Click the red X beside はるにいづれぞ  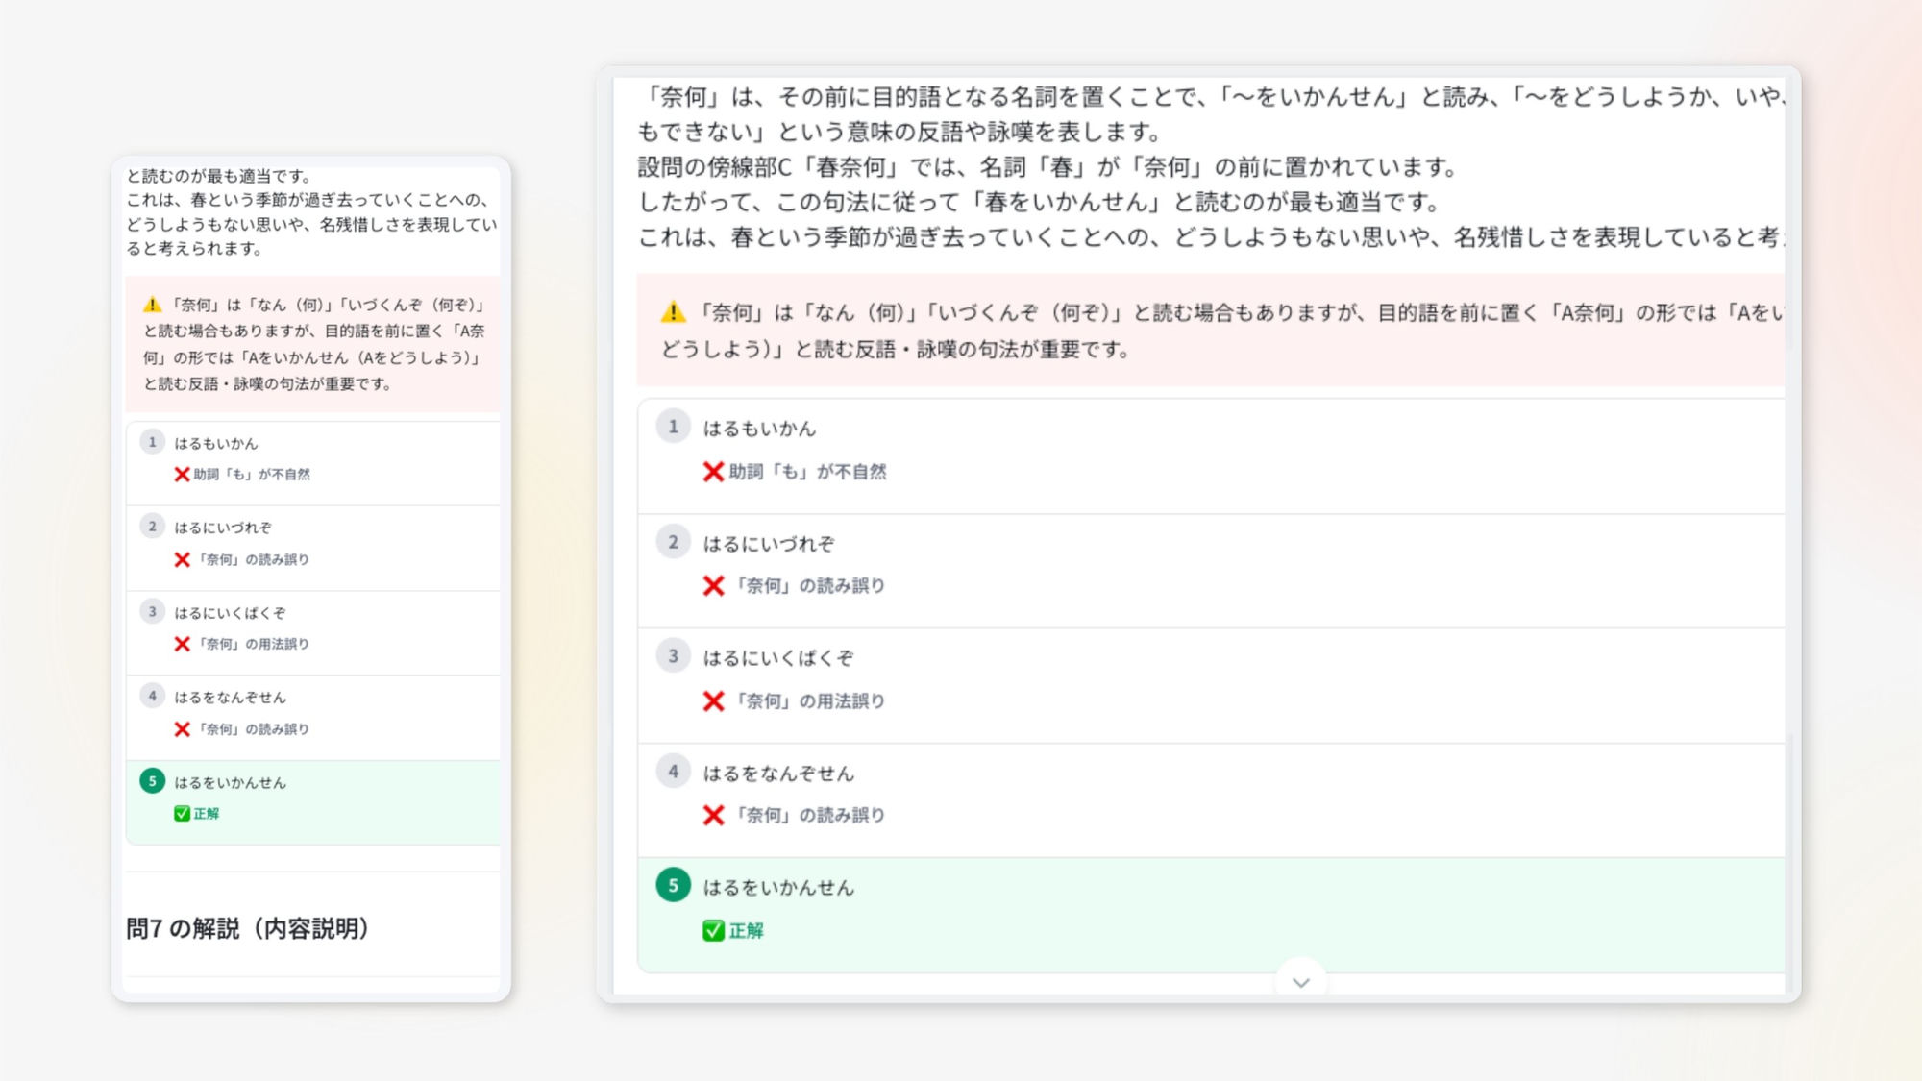[x=713, y=586]
